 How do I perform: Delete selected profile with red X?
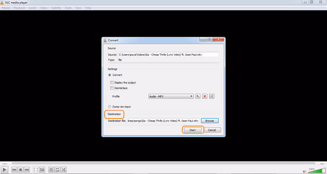pos(205,96)
